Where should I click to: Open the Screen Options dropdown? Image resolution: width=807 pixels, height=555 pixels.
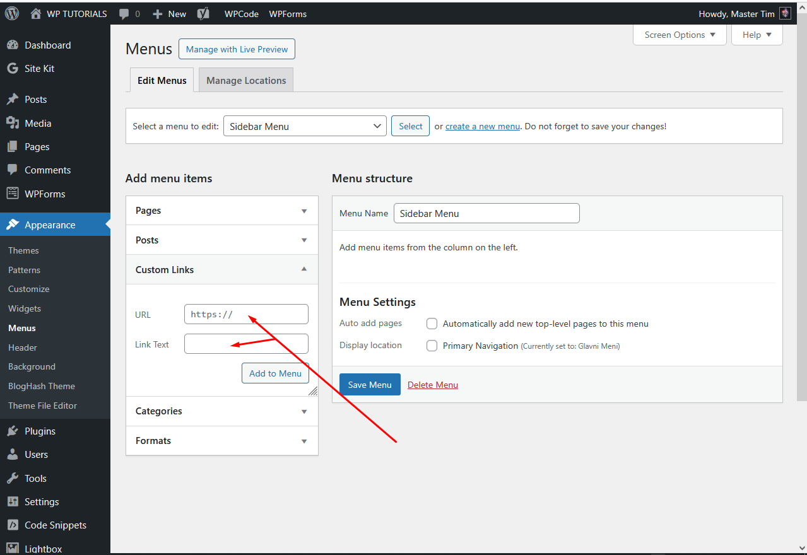click(x=680, y=35)
